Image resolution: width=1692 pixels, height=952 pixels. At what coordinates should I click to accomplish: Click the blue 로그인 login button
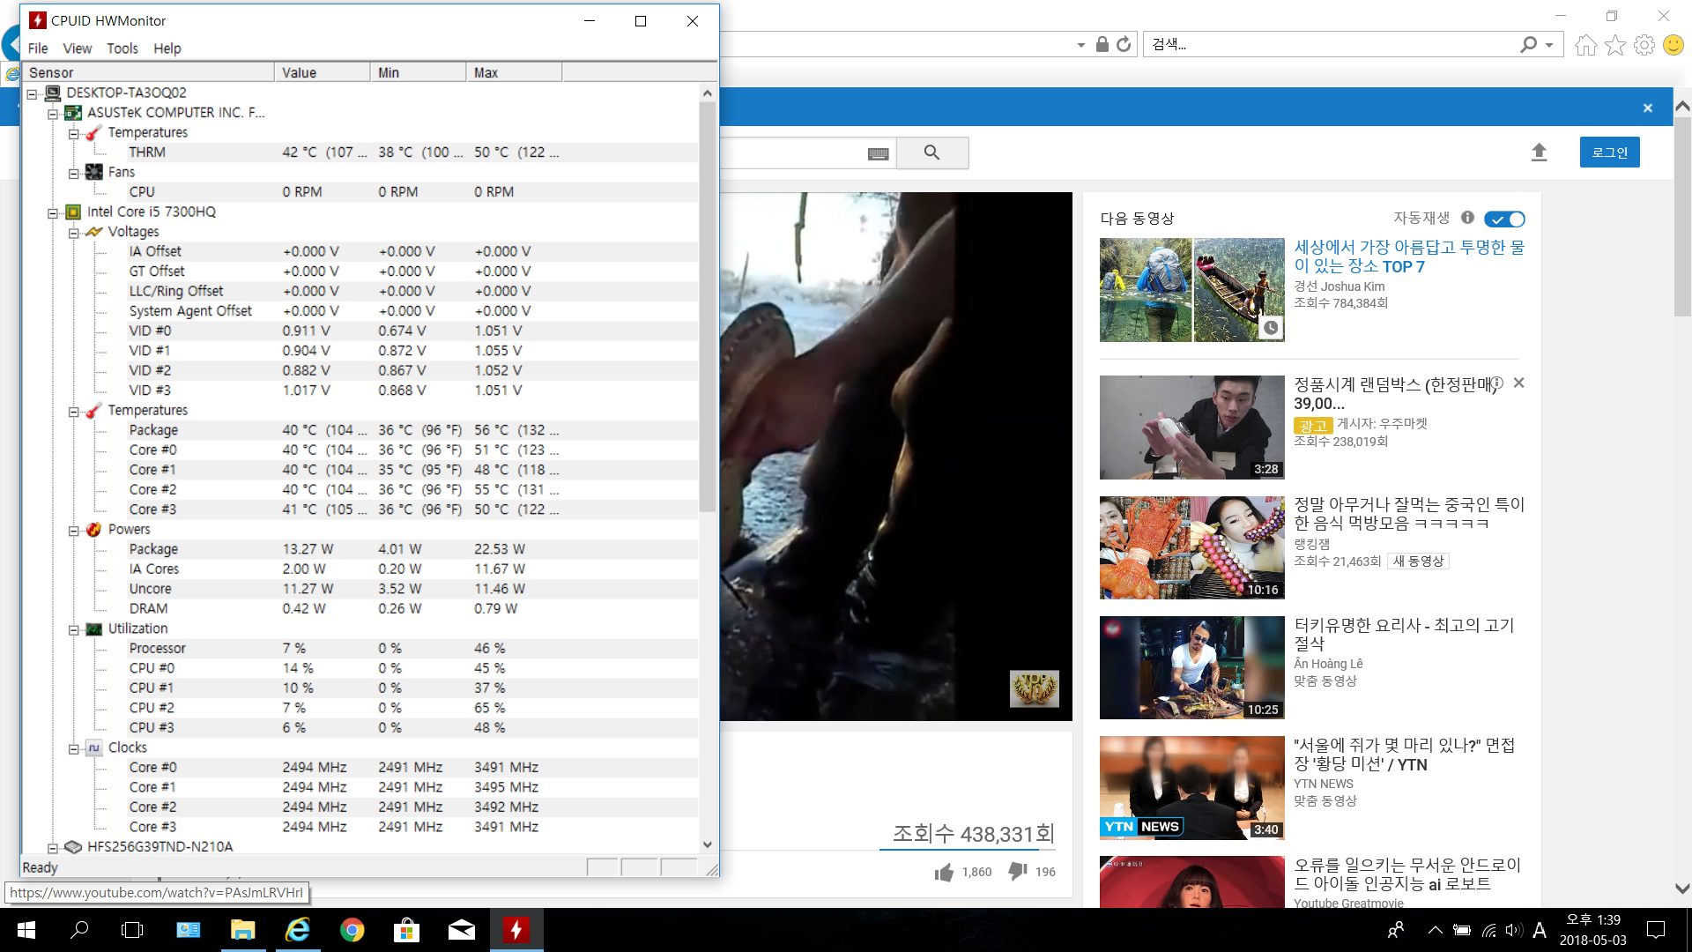pos(1609,152)
